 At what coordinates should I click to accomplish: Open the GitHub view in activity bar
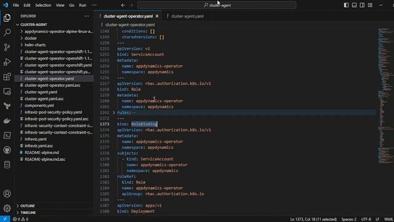[7, 150]
